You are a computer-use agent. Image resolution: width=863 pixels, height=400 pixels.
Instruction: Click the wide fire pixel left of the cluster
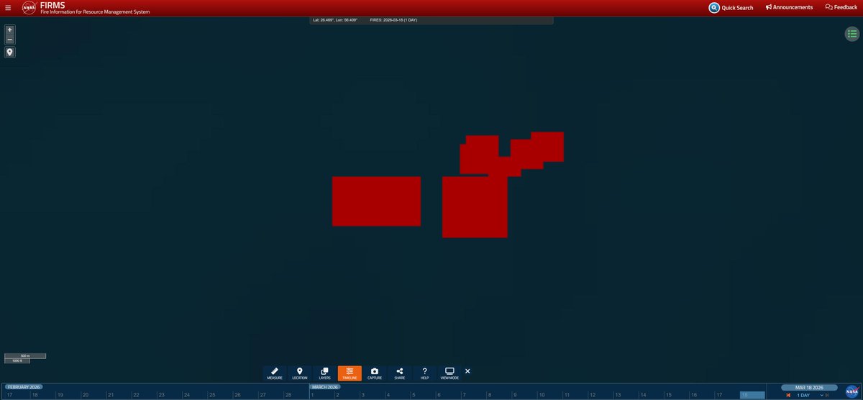coord(376,201)
